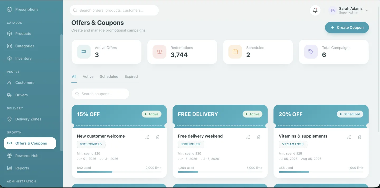Click the WELCOME15 coupon code
This screenshot has width=380, height=188.
91,144
